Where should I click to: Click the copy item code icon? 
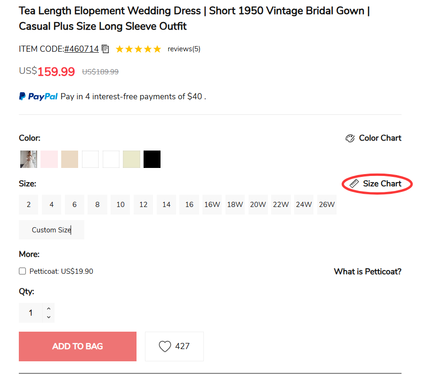tap(105, 49)
